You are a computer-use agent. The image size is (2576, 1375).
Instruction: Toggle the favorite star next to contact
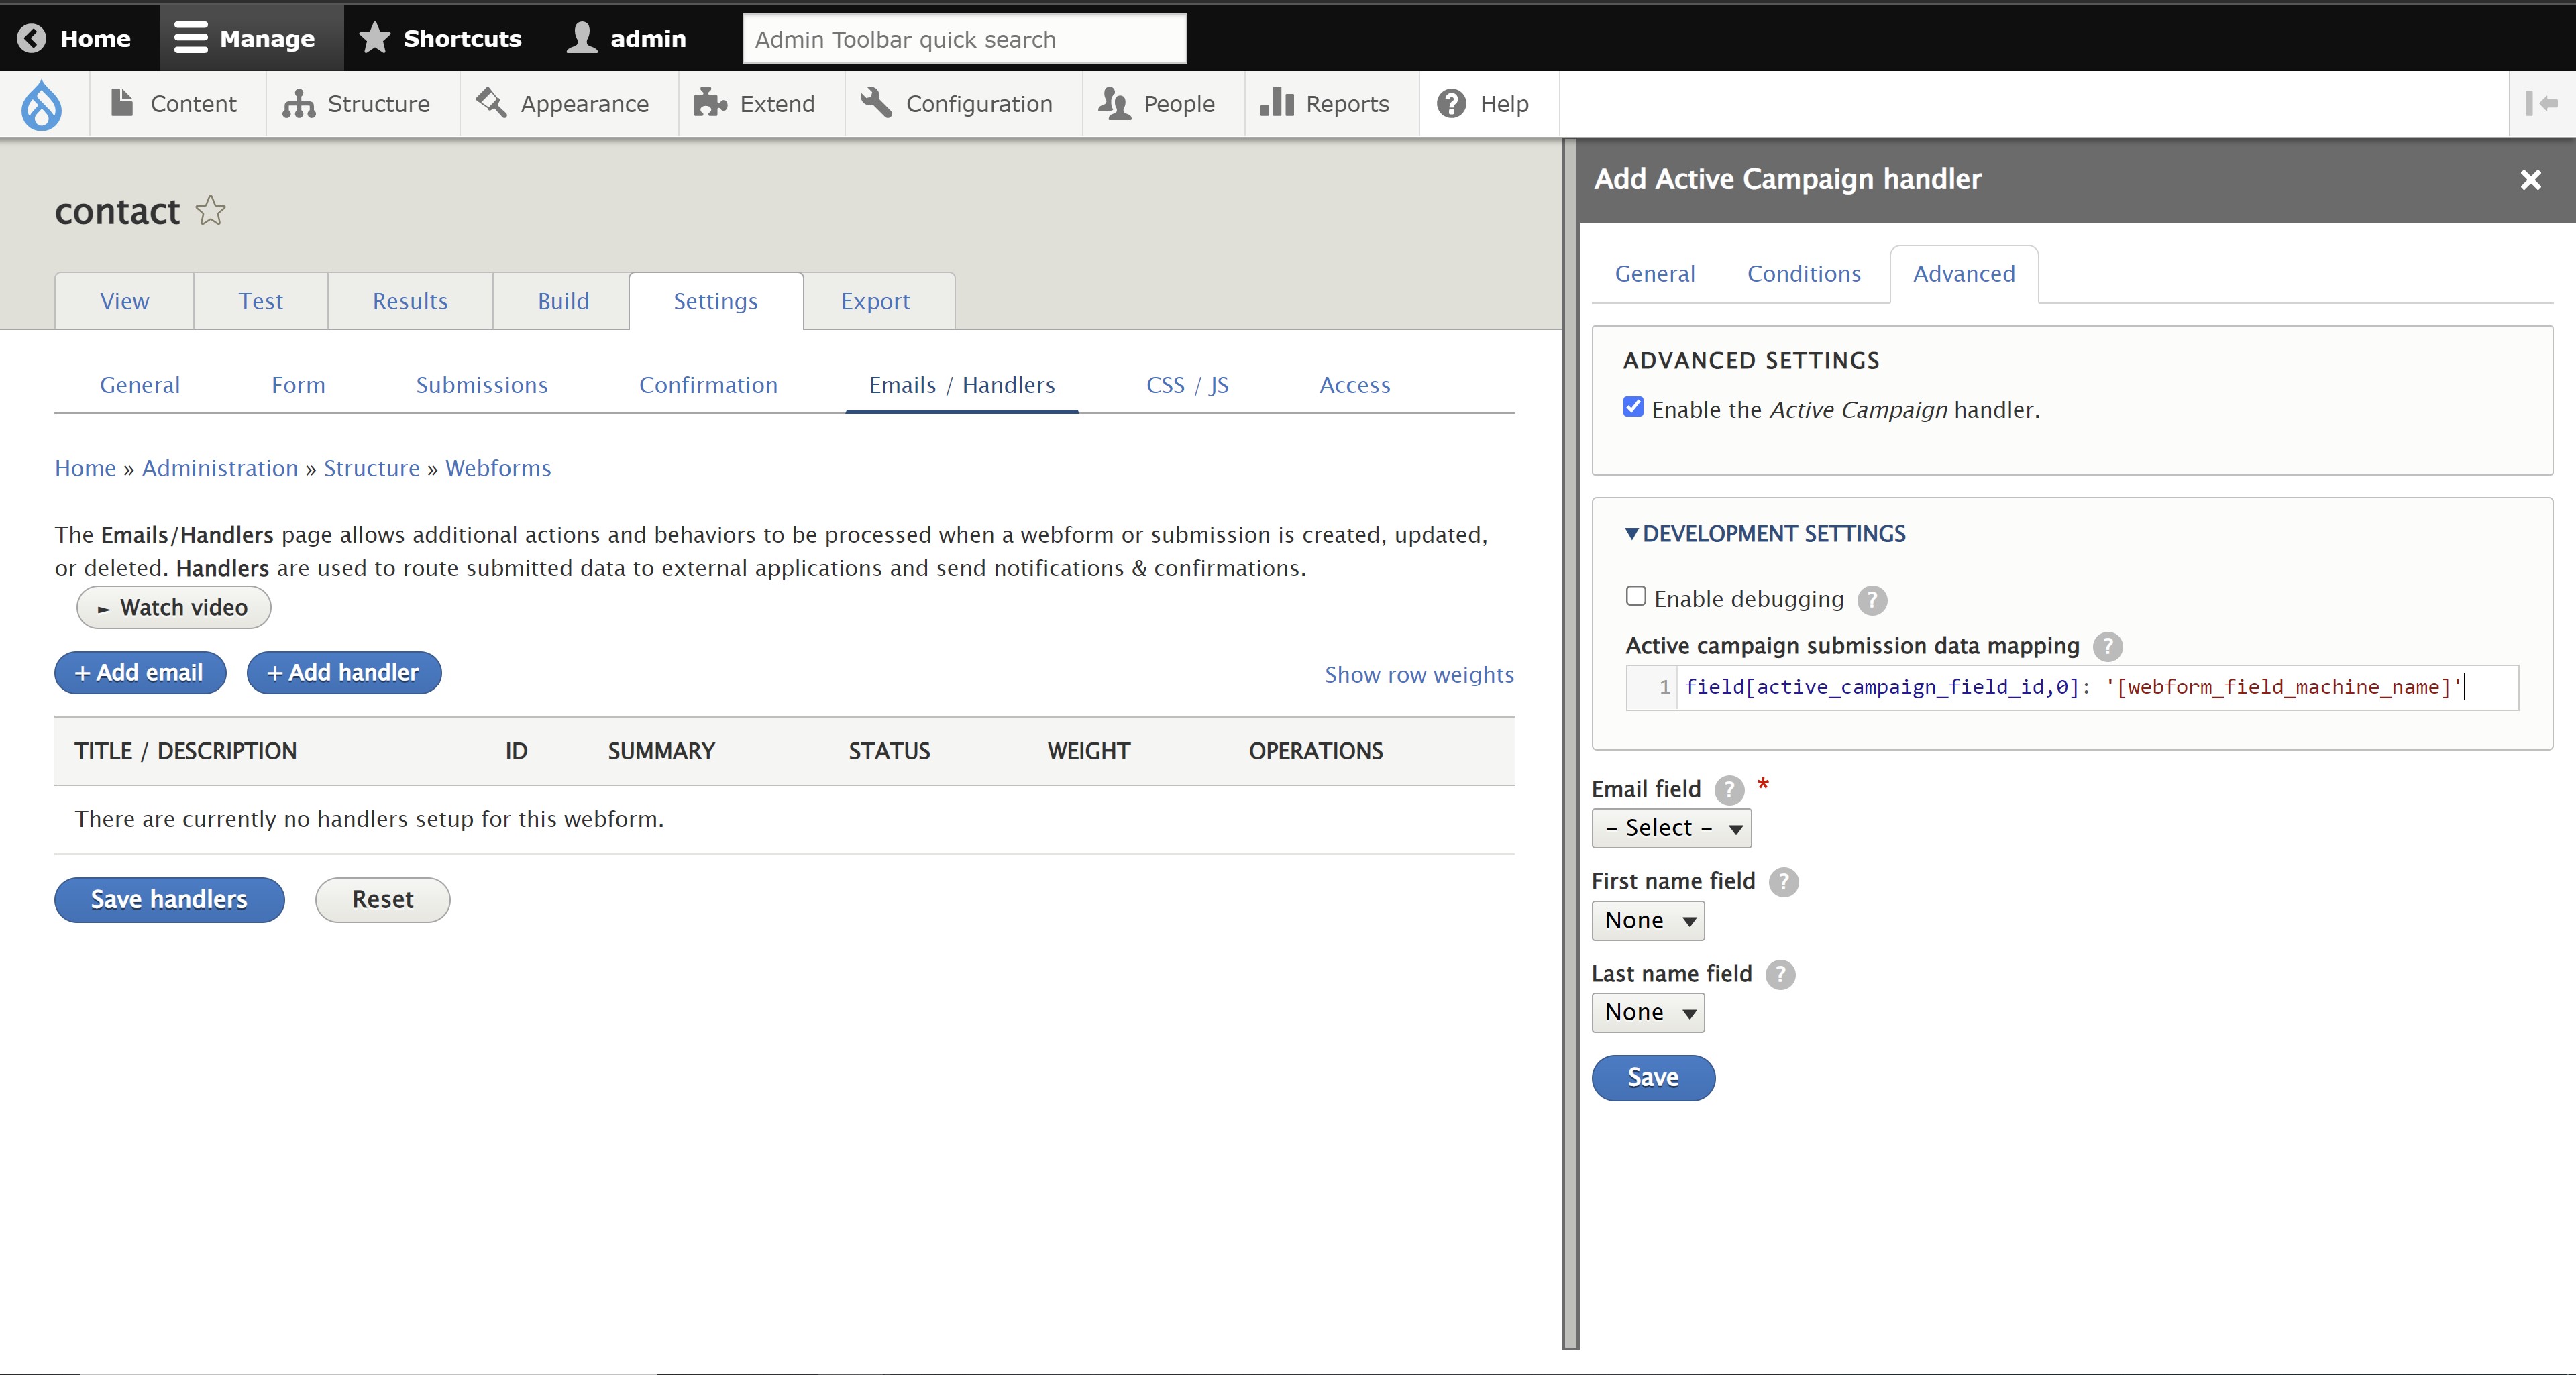click(x=210, y=211)
